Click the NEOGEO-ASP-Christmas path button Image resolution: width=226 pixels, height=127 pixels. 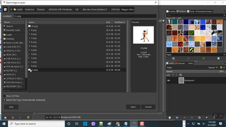coord(60,10)
